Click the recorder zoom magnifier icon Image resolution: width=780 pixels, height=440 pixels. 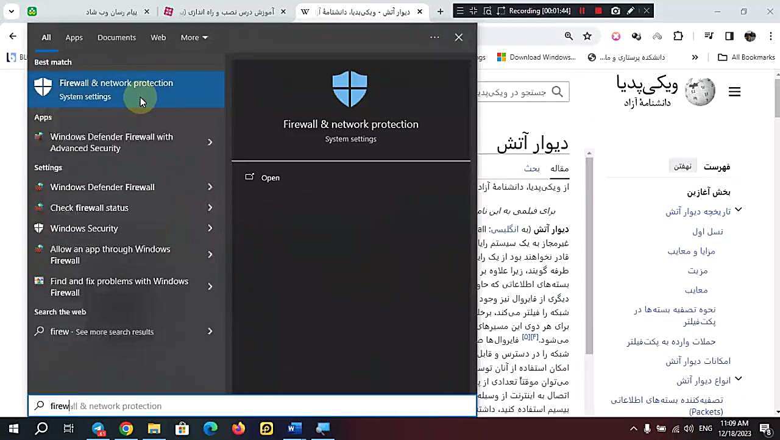click(x=487, y=11)
